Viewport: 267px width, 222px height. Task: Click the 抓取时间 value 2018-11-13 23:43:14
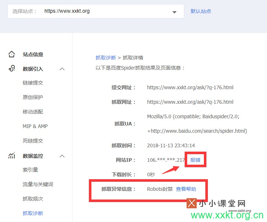171,145
